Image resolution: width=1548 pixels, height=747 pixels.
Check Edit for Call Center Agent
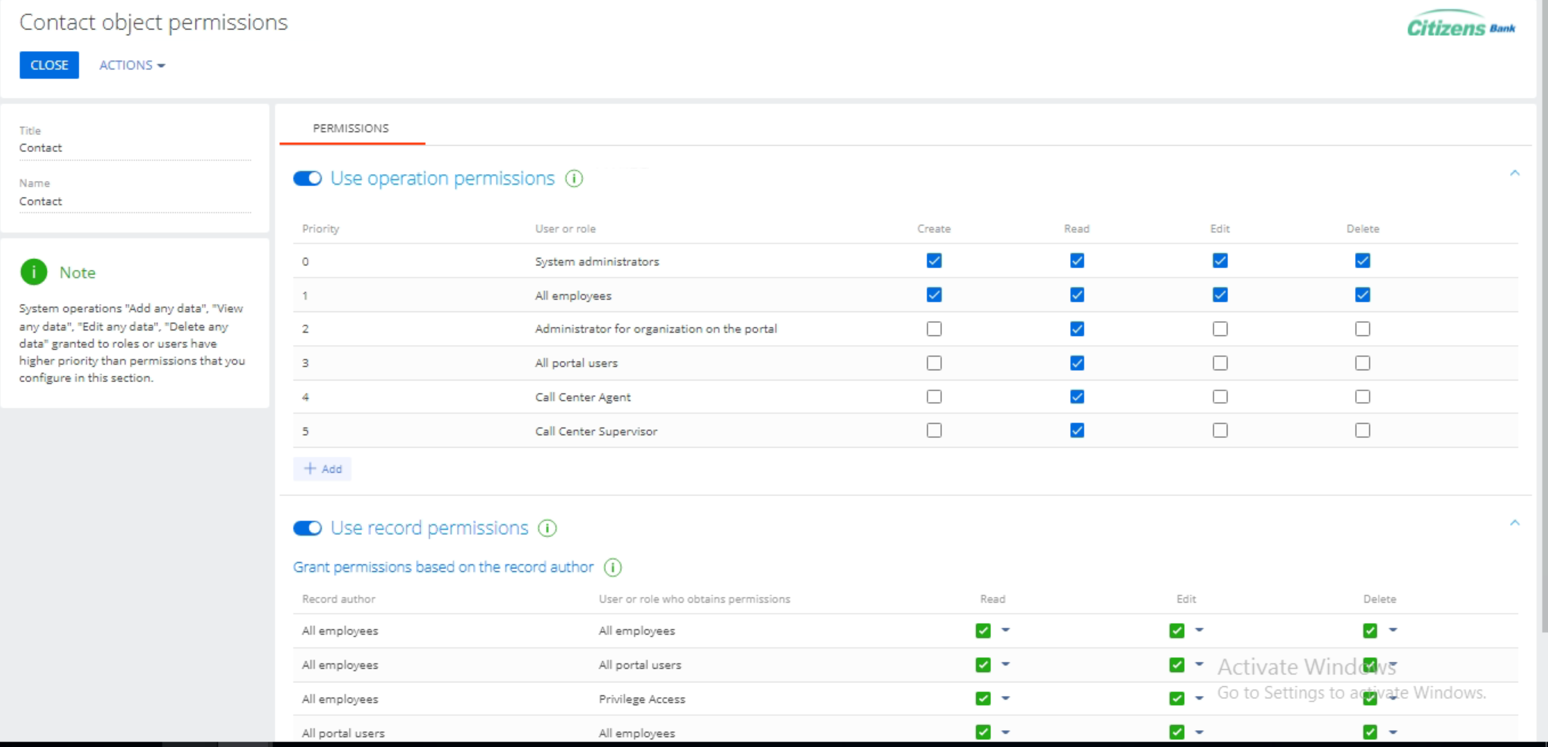(x=1220, y=397)
